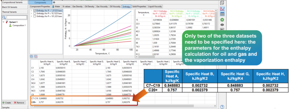Image resolution: width=289 pixels, height=109 pixels.
Task: Expand Enthalpy for P = 101,325 bars entry
Action: tap(31, 17)
